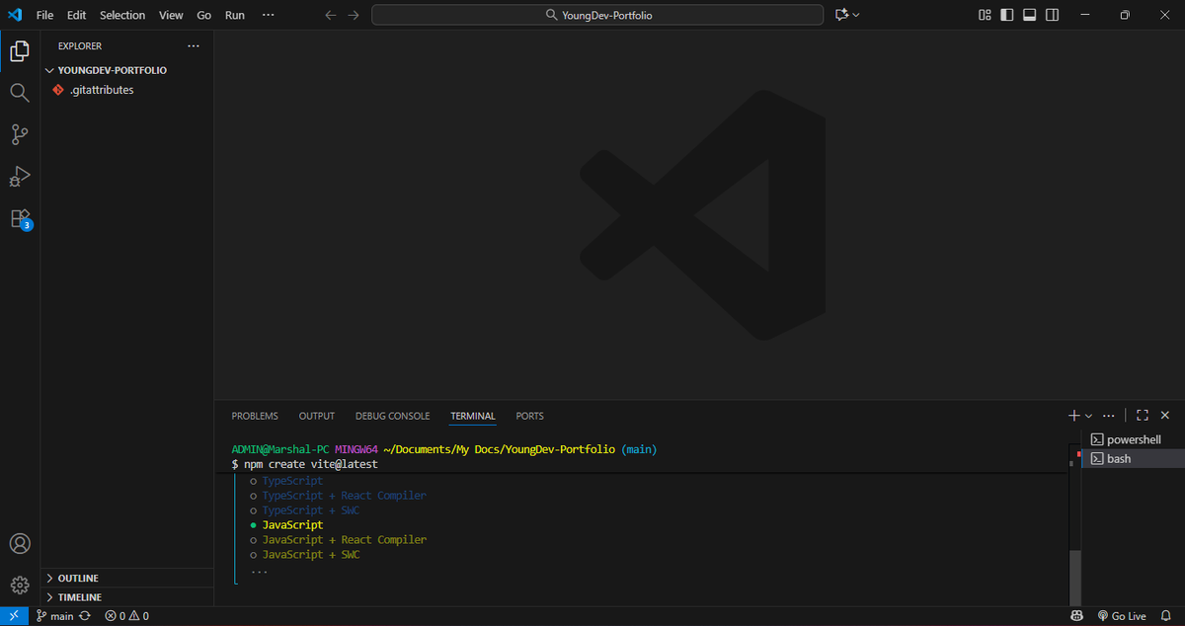The height and width of the screenshot is (626, 1185).
Task: Collapse the YOUNGDEV-PORTFOLIO folder
Action: [x=48, y=69]
